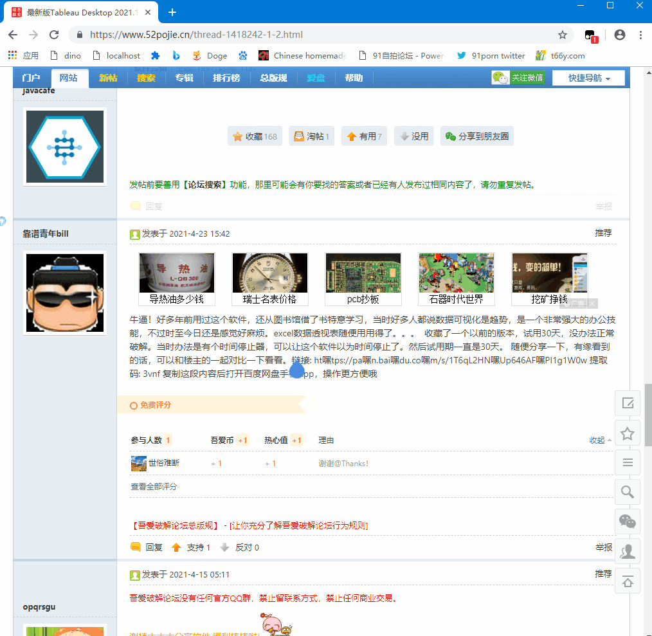Click the magnifier search icon in the sidebar

pyautogui.click(x=628, y=491)
